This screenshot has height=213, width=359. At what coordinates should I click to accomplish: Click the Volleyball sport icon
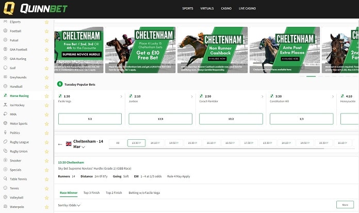(5, 197)
